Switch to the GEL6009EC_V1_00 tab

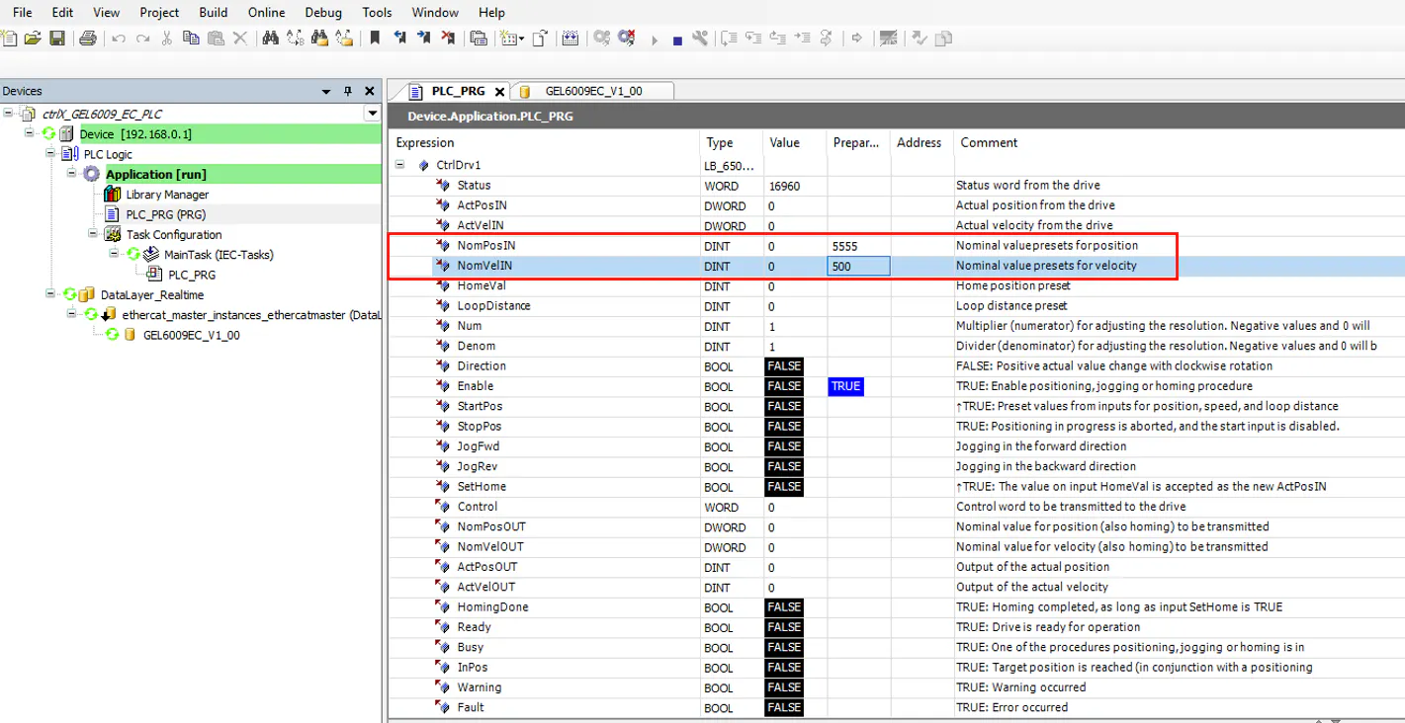point(593,91)
